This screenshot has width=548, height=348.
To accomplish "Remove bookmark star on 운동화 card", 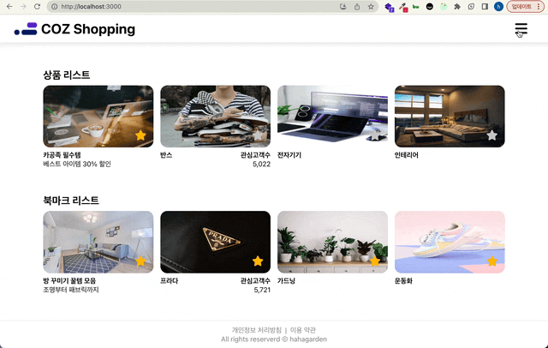I will (491, 261).
